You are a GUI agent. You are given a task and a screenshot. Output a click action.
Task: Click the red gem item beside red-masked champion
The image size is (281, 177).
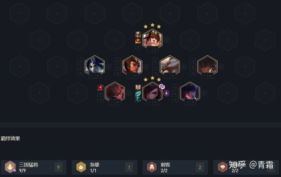pos(100,88)
